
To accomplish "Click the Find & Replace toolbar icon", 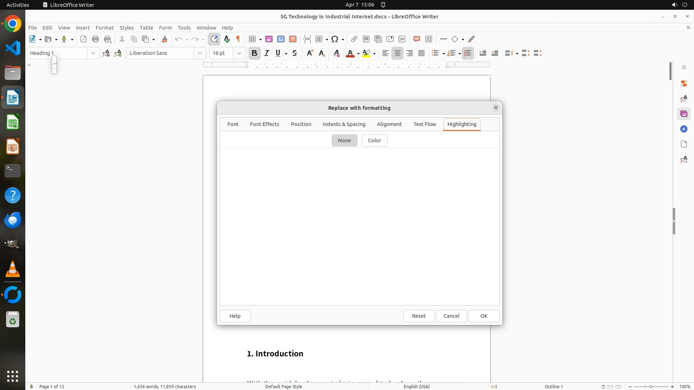I will click(x=214, y=39).
